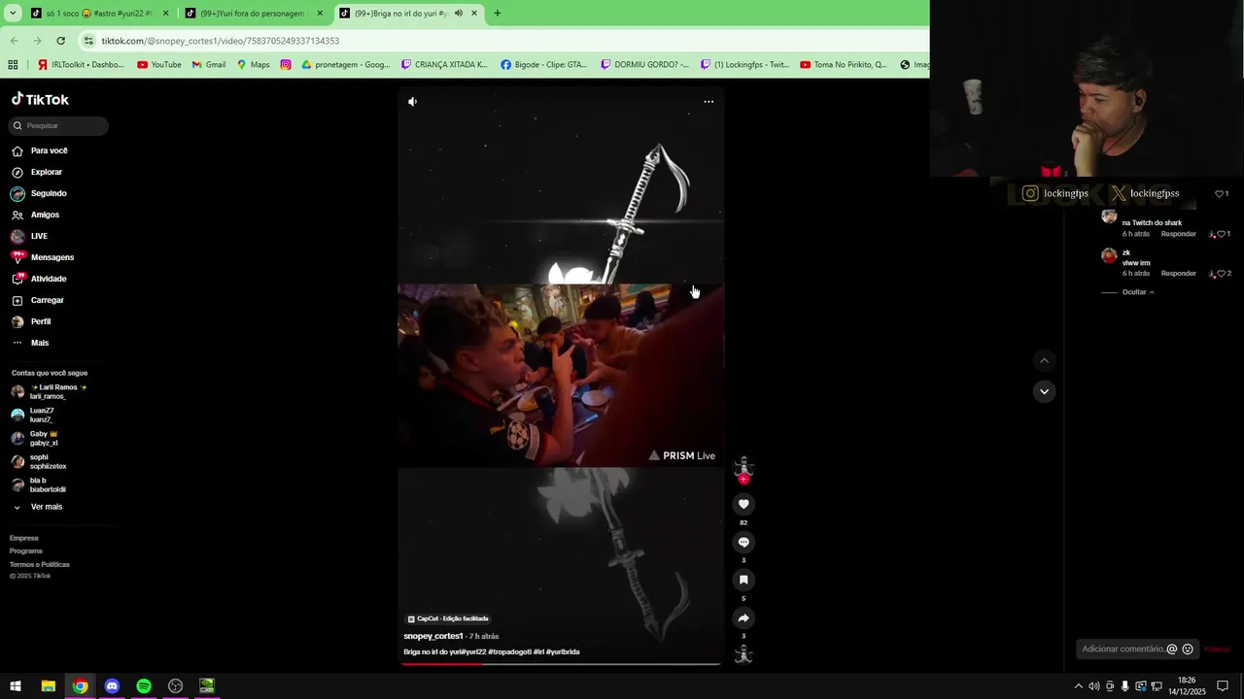Share the video with arrow icon
The height and width of the screenshot is (699, 1244).
pos(743,617)
